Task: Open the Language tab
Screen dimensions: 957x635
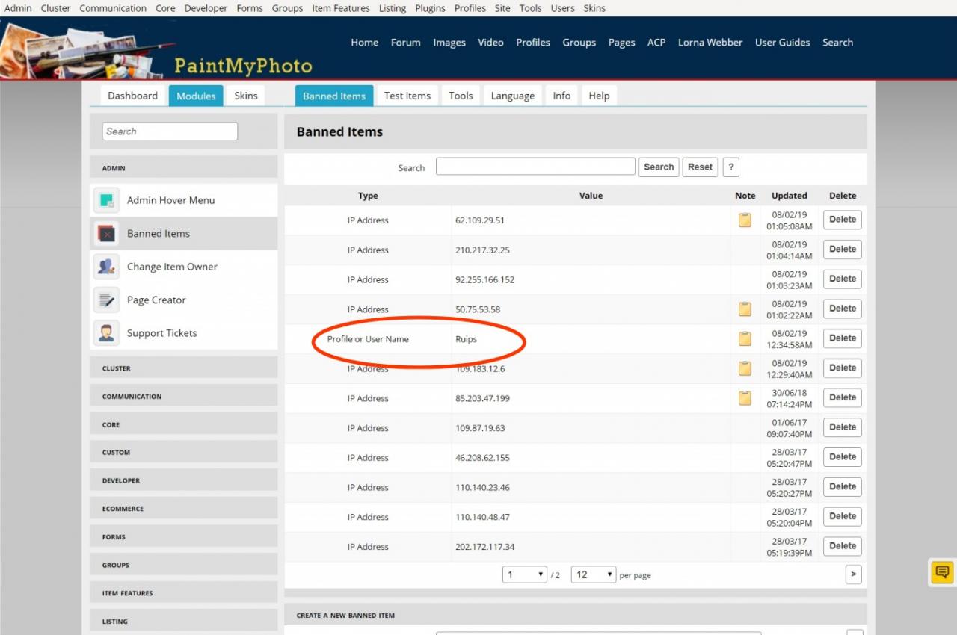Action: pyautogui.click(x=513, y=96)
